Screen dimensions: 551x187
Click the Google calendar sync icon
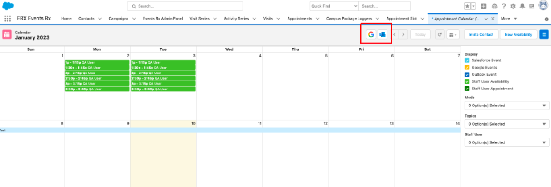371,34
